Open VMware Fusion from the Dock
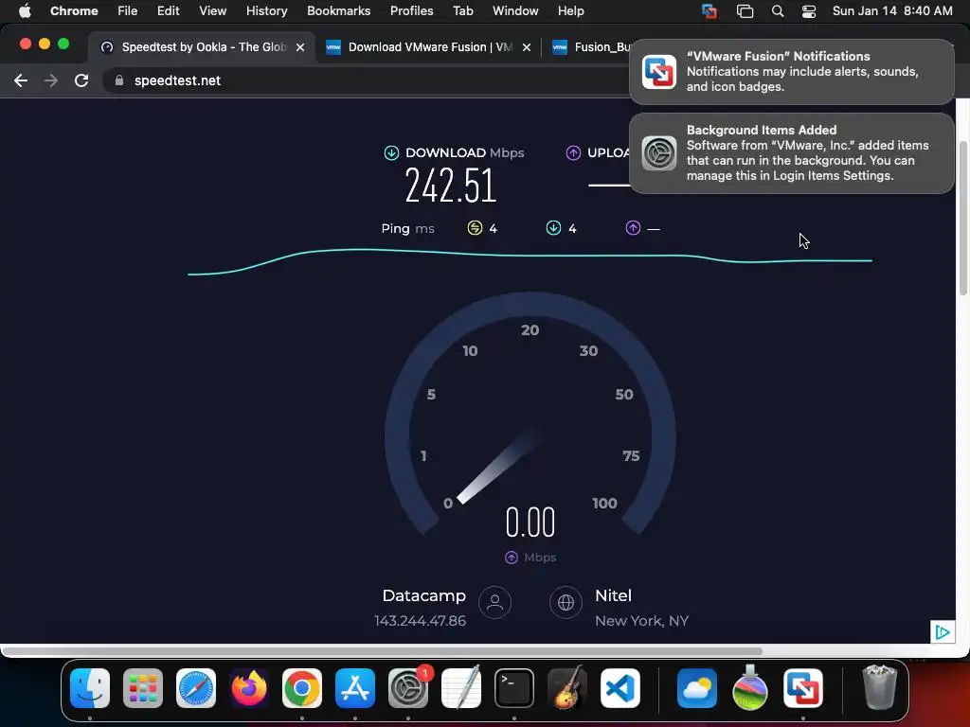Image resolution: width=970 pixels, height=727 pixels. 803,688
